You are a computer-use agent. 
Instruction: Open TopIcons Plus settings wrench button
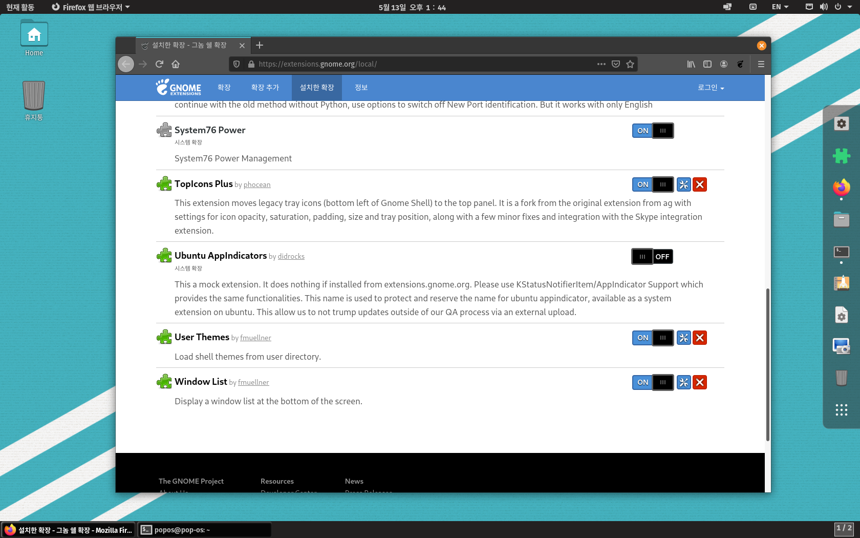[684, 184]
